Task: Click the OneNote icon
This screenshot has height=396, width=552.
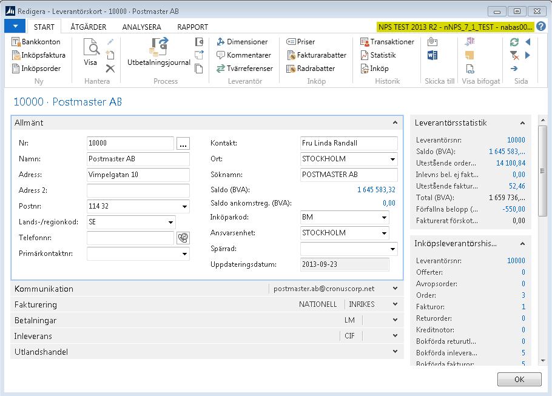Action: tap(470, 42)
